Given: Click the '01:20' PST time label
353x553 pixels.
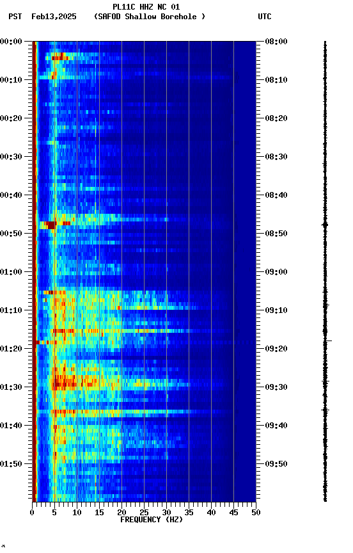Looking at the screenshot, I should 11,349.
